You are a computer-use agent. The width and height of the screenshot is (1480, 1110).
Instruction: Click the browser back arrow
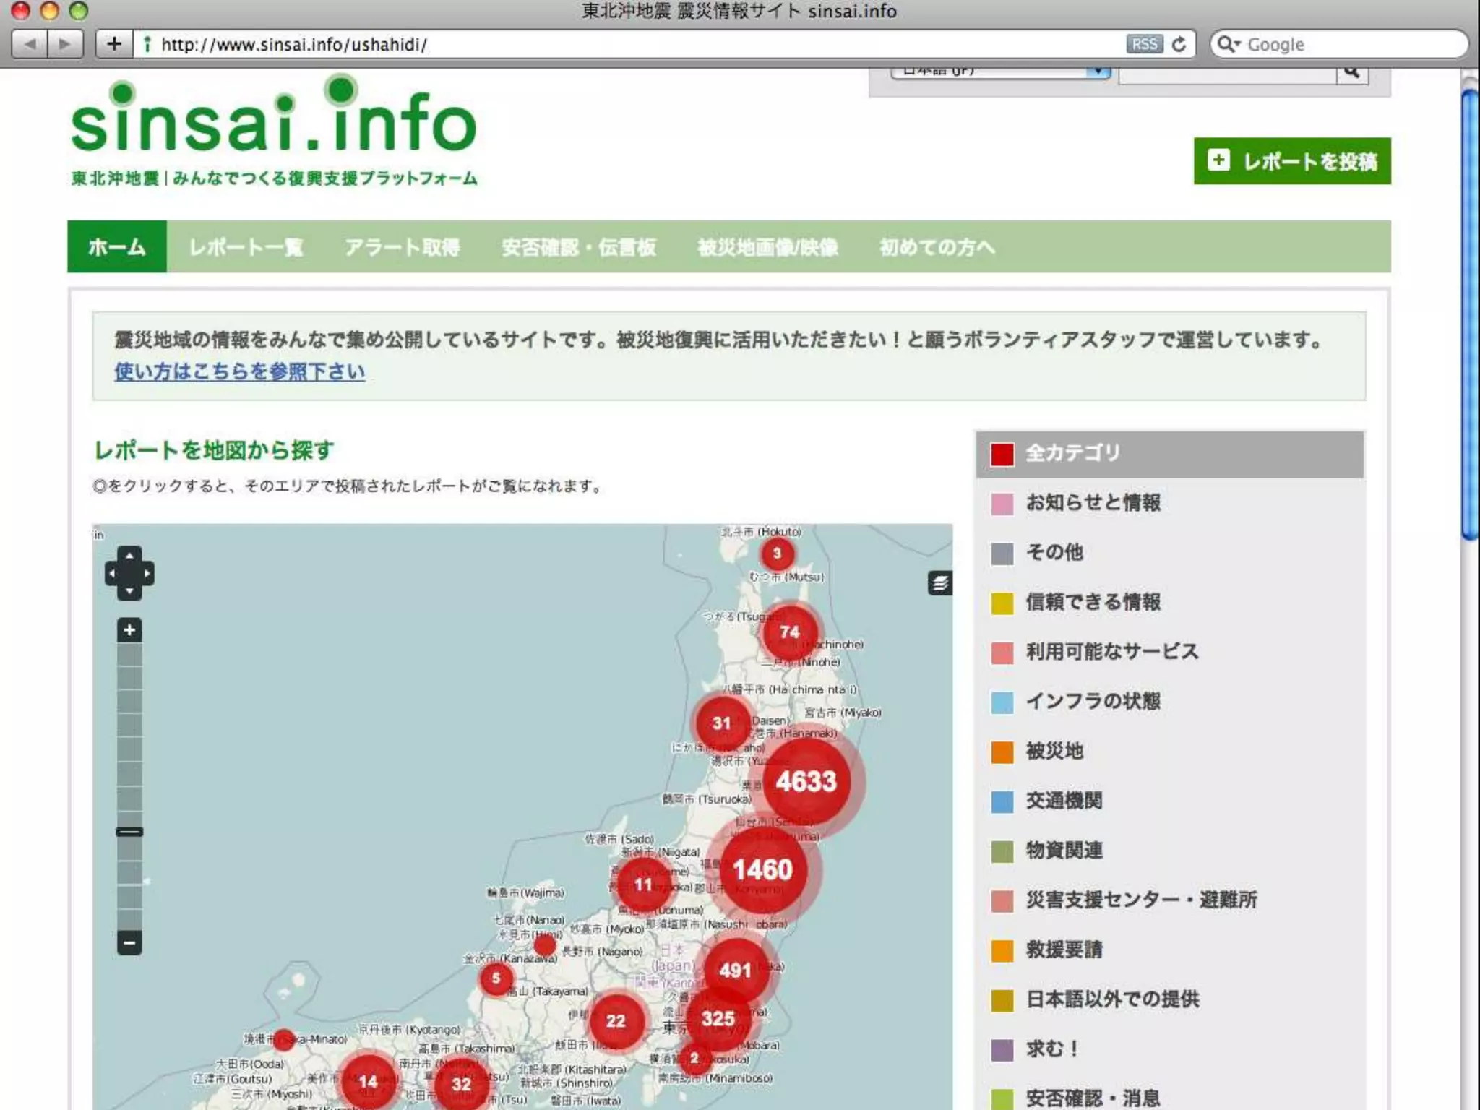tap(30, 45)
